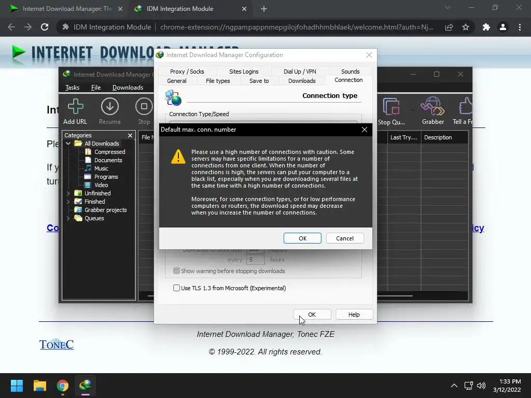The image size is (531, 398).
Task: Click OK in the Configuration dialog
Action: point(312,315)
